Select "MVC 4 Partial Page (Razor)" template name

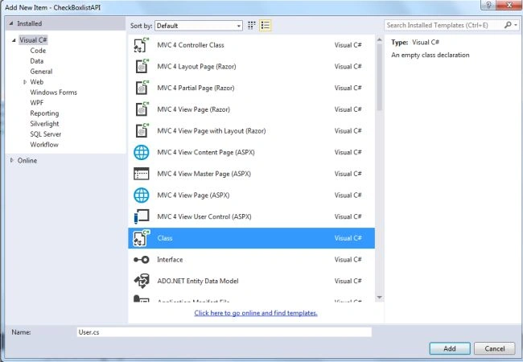196,88
